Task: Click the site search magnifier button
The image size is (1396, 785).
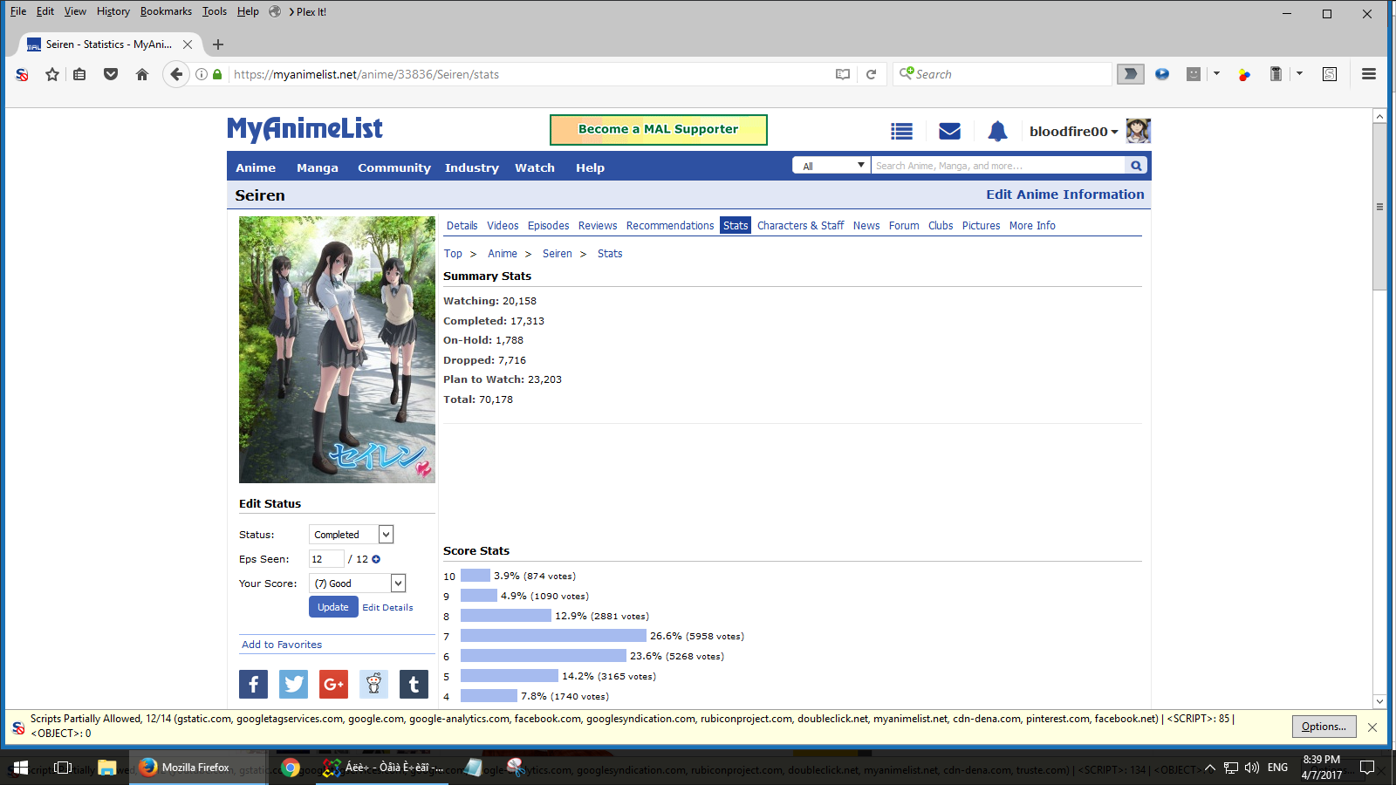Action: pos(1136,166)
